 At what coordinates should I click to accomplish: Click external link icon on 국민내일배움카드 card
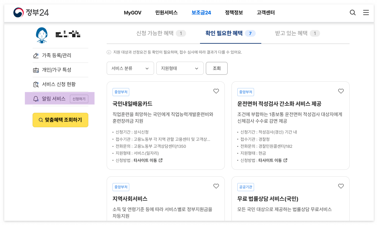click(x=160, y=160)
